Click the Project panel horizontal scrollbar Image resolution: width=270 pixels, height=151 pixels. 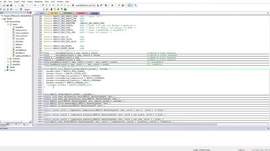pyautogui.click(x=11, y=122)
